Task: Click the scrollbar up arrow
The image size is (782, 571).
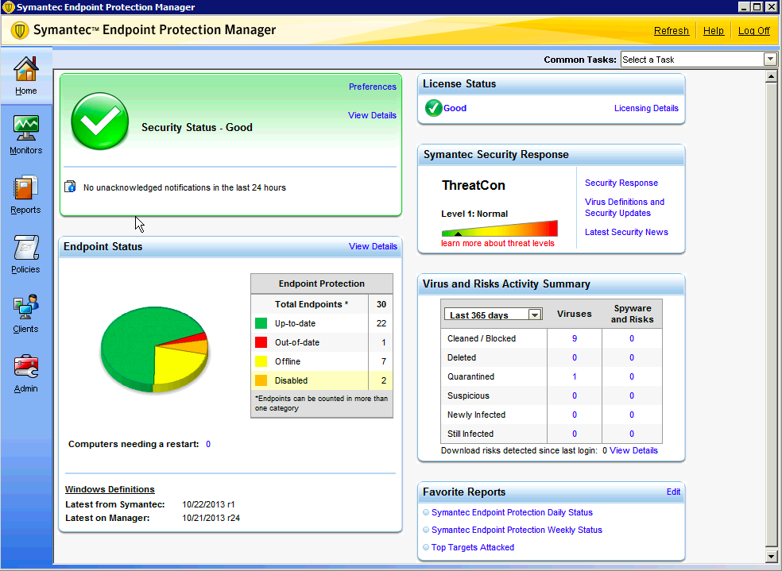Action: (x=771, y=76)
